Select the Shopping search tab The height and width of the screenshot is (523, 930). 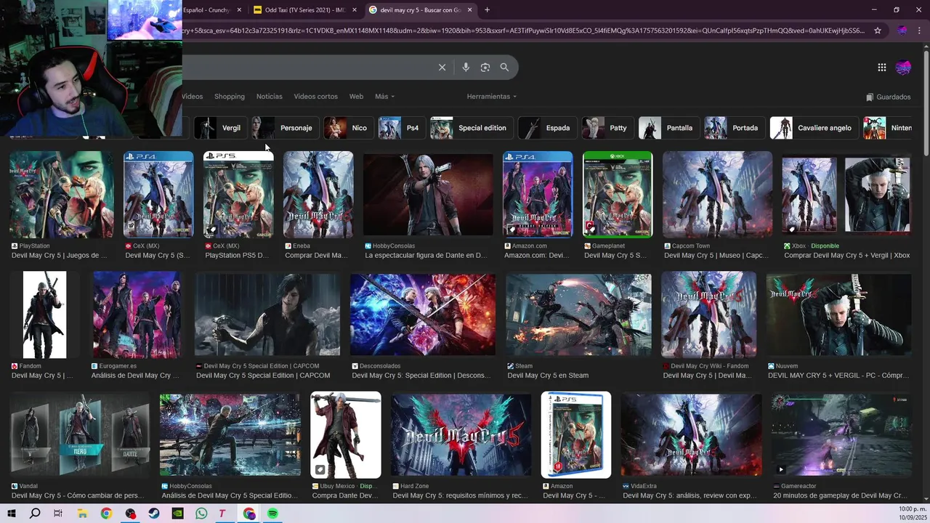230,97
